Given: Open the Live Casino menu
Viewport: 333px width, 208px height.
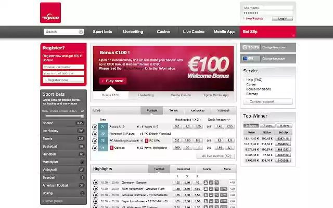Looking at the screenshot, I should point(194,32).
